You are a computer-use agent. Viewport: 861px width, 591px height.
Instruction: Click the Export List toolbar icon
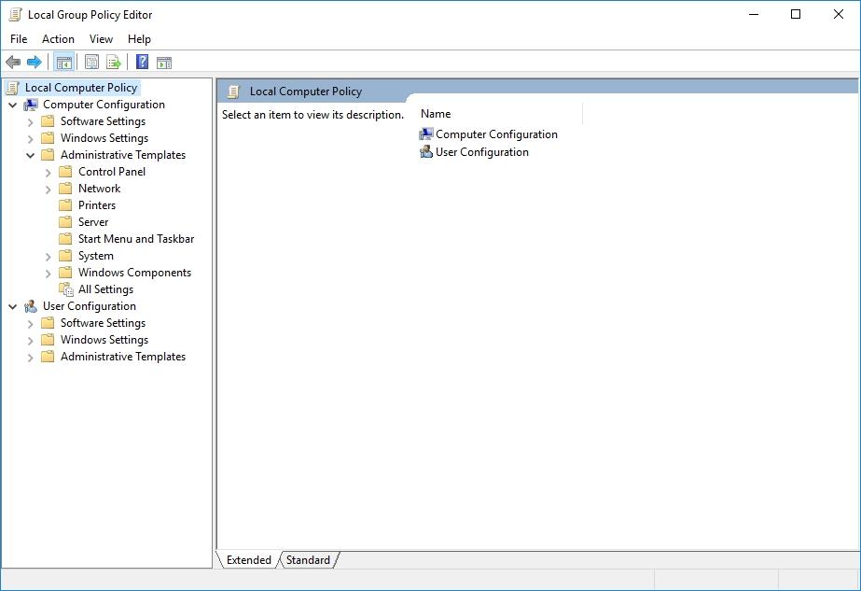point(112,62)
